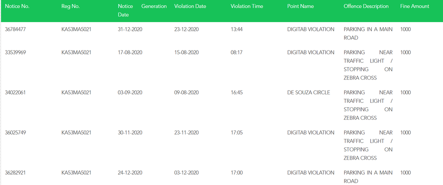443x185 pixels.
Task: Click DIGITAB VIOLATION in notice 36025749 row
Action: (x=311, y=133)
